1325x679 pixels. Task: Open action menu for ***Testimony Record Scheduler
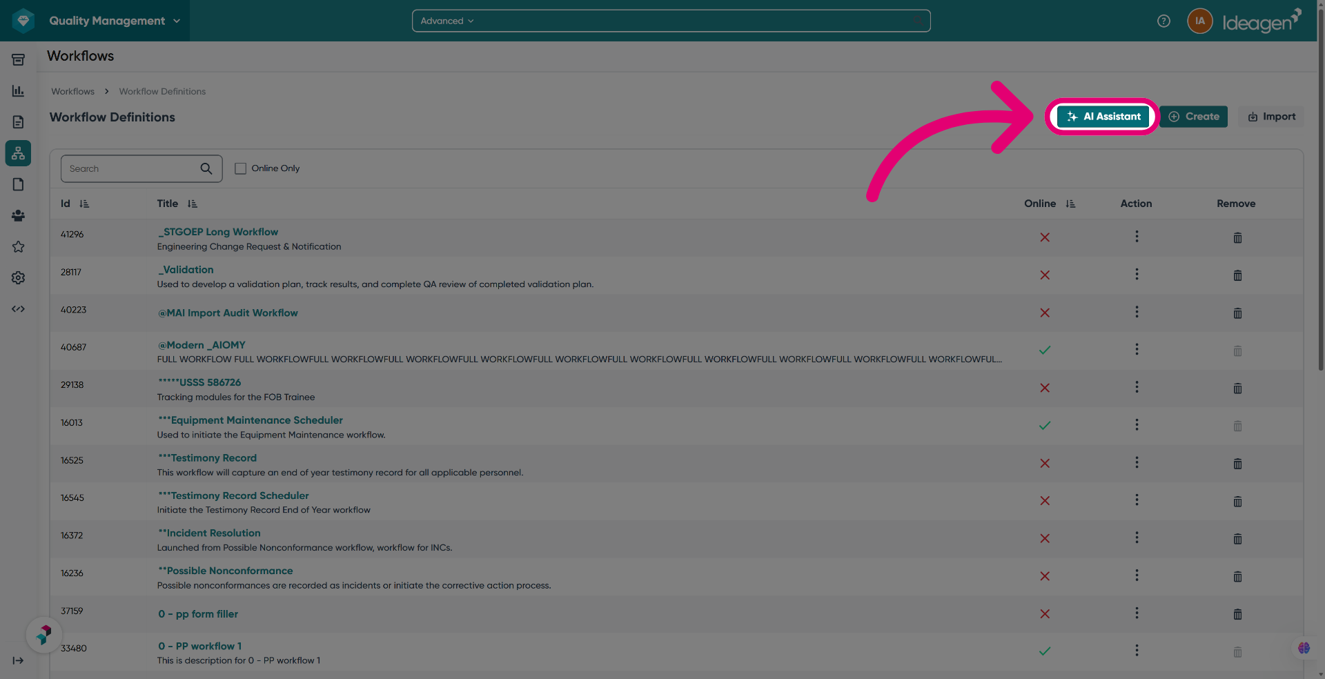pyautogui.click(x=1137, y=500)
